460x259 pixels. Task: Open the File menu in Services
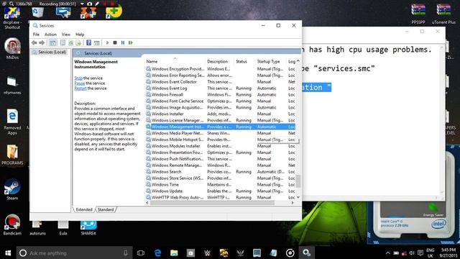pyautogui.click(x=36, y=35)
